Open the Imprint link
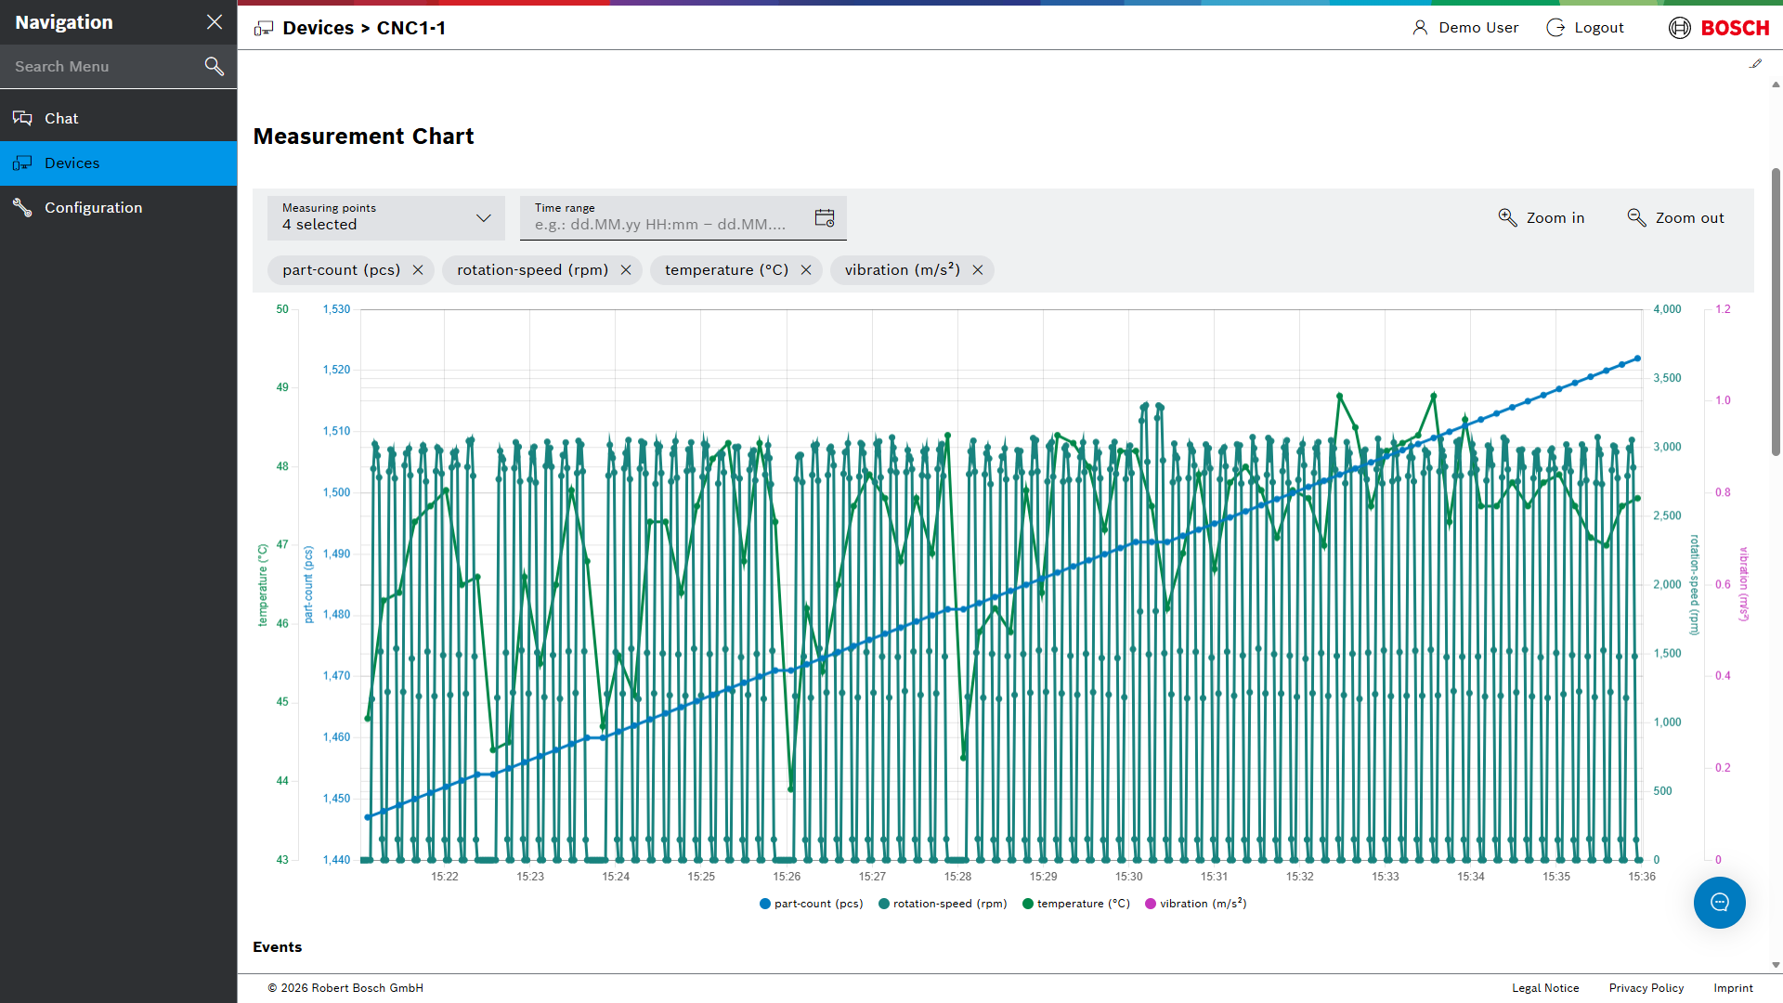 (1733, 988)
